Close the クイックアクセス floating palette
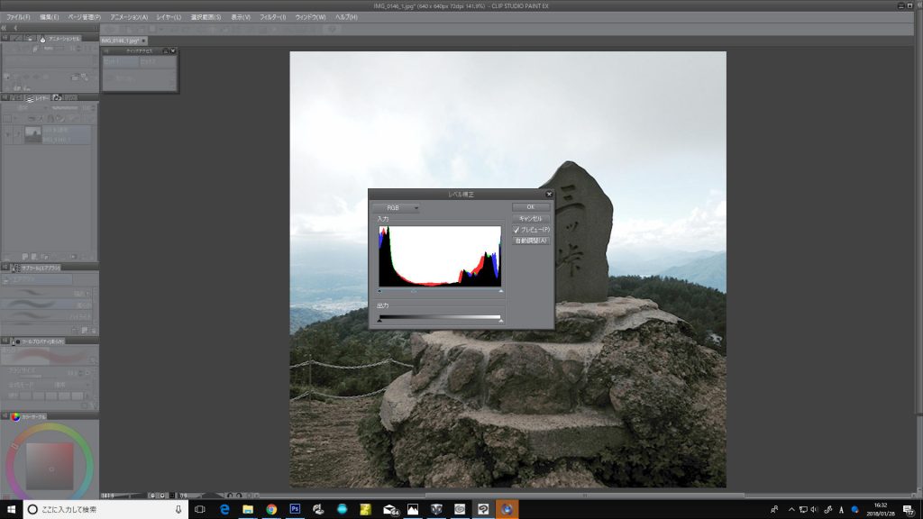 tap(173, 51)
